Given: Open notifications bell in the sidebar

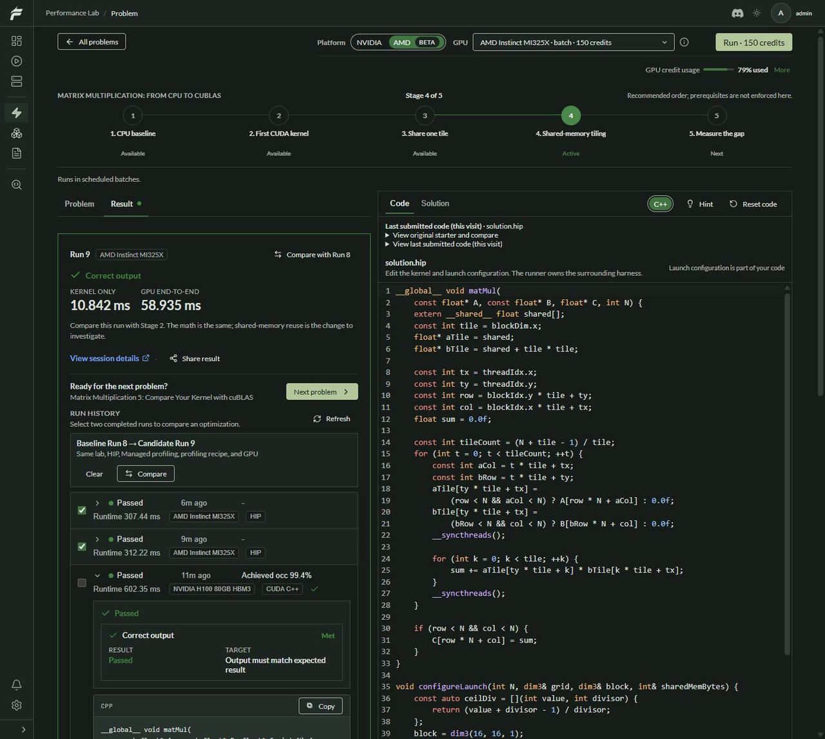Looking at the screenshot, I should tap(17, 684).
